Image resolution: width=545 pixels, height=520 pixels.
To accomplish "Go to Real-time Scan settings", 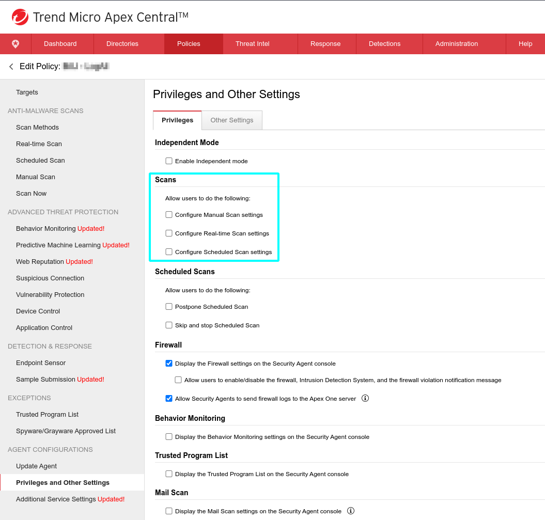I will pyautogui.click(x=39, y=144).
